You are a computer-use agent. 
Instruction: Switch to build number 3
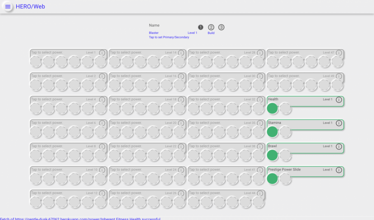(221, 27)
